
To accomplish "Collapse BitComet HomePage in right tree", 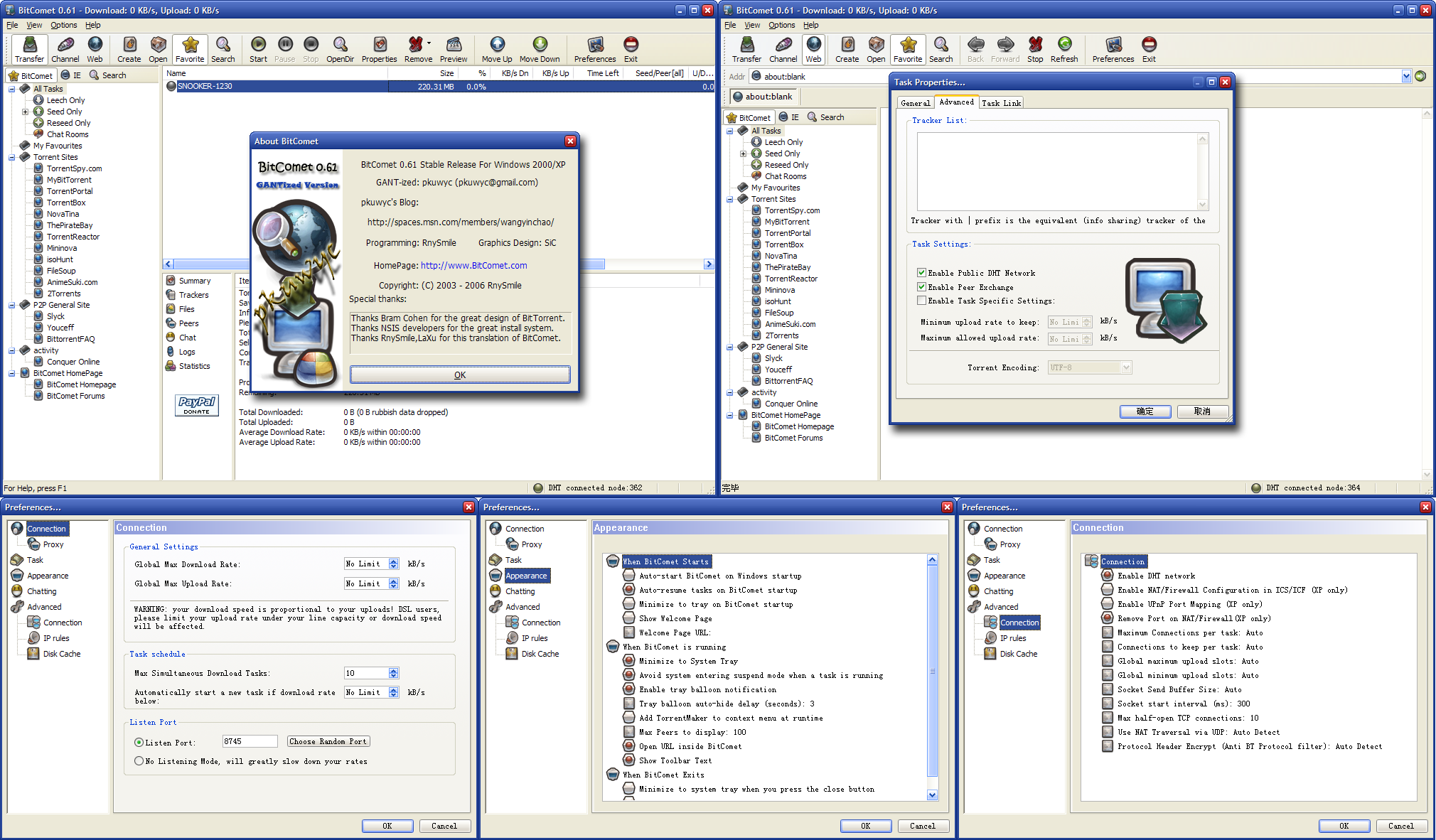I will coord(729,415).
